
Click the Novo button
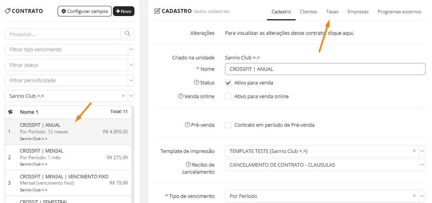coord(124,11)
